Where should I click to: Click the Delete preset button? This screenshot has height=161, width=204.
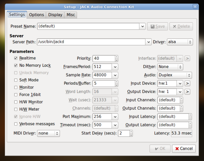click(181, 27)
